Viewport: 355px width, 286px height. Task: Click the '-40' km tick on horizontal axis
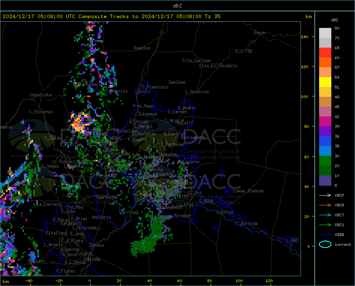[x=29, y=280]
